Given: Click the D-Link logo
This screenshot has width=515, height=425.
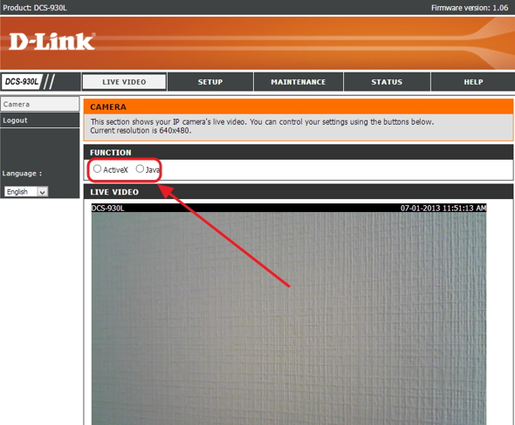Looking at the screenshot, I should [51, 41].
